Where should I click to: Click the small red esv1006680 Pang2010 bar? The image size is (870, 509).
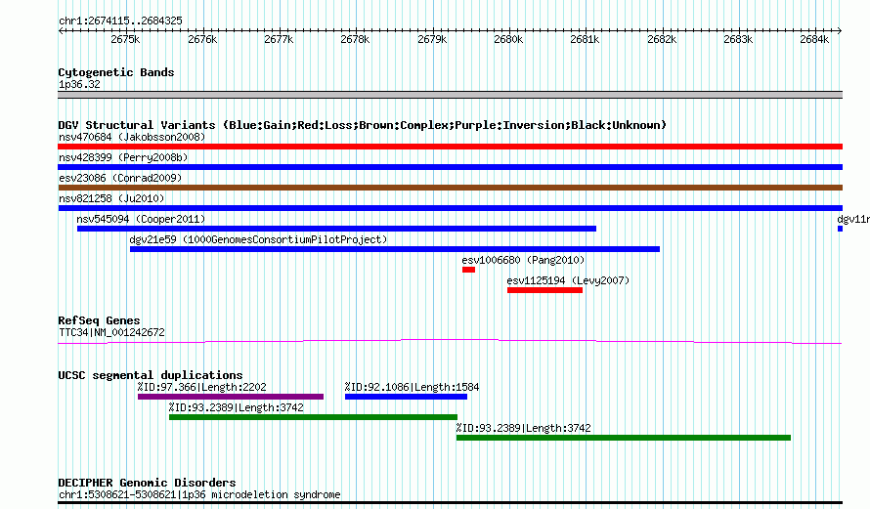click(x=469, y=270)
